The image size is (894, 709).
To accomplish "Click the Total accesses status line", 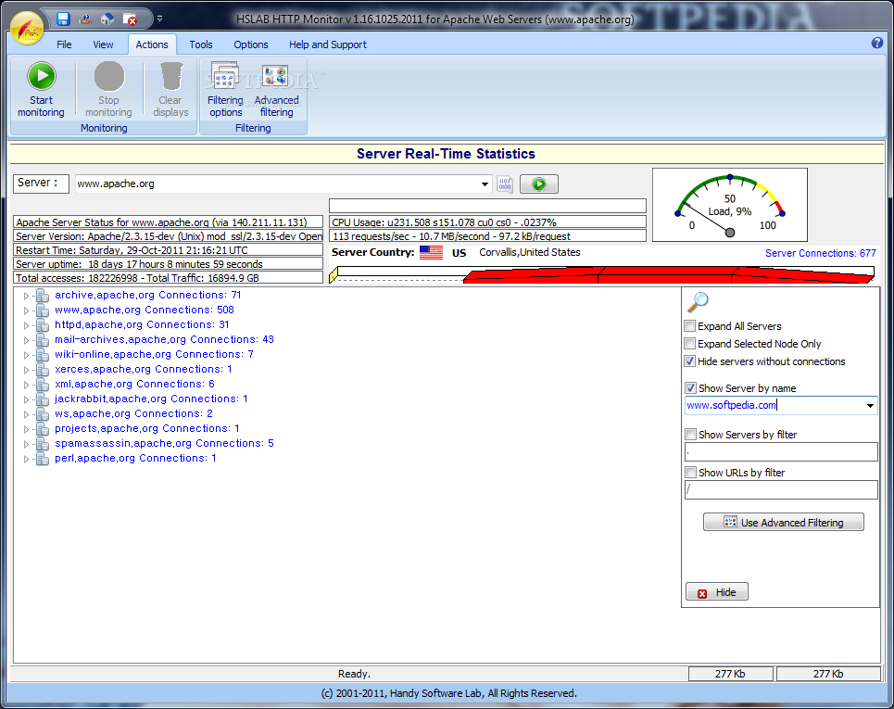I will click(169, 278).
